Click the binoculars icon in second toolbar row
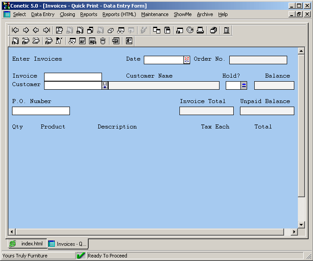Image resolution: width=313 pixels, height=261 pixels. click(72, 41)
